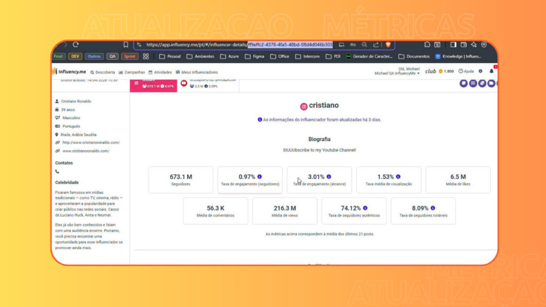Click the club 1.800 coins balance
The image size is (546, 307).
pos(439,71)
